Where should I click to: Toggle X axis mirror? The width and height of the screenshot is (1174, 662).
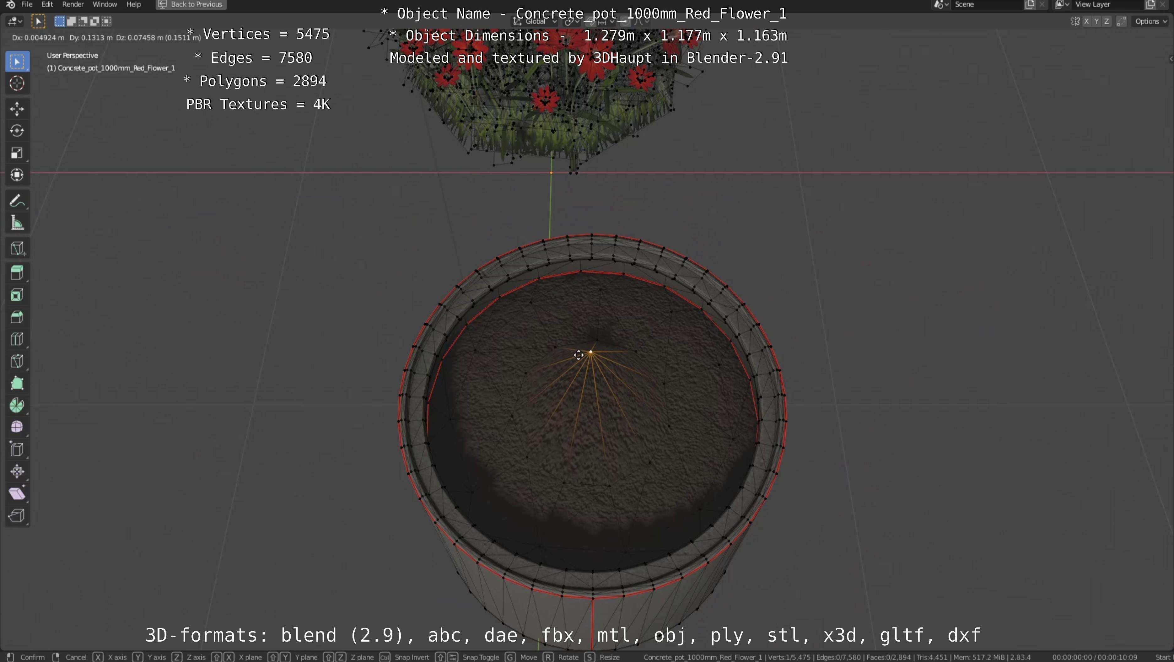[x=1086, y=21]
